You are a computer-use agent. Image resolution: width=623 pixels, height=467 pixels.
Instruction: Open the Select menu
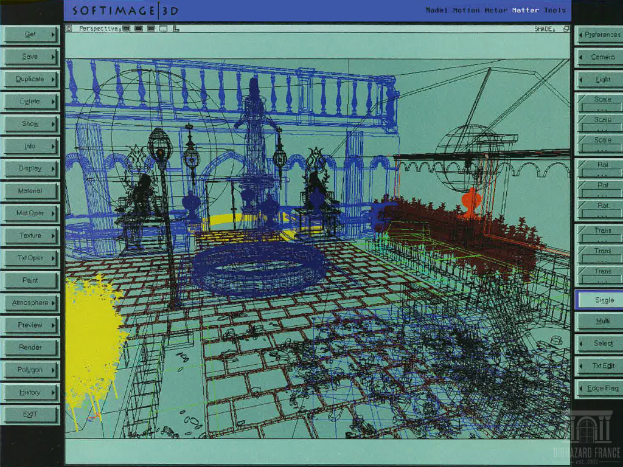(599, 343)
